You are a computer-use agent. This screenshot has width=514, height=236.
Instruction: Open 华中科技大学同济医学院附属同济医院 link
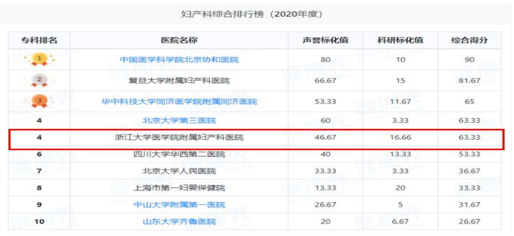click(179, 102)
